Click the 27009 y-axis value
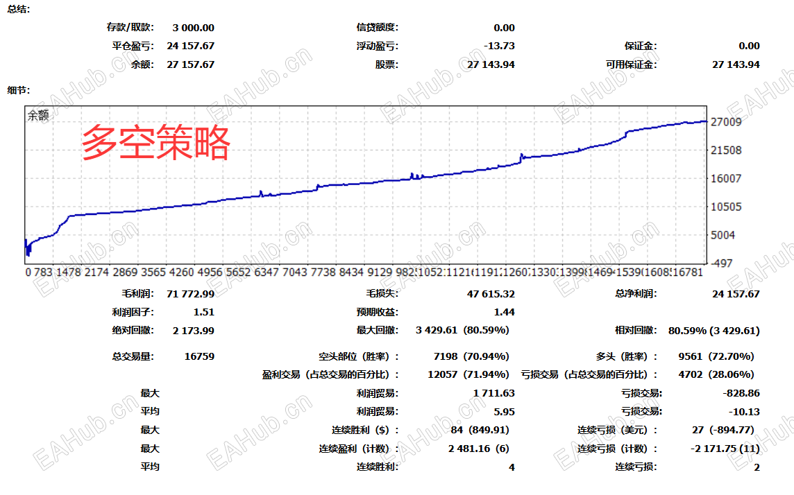 point(726,122)
